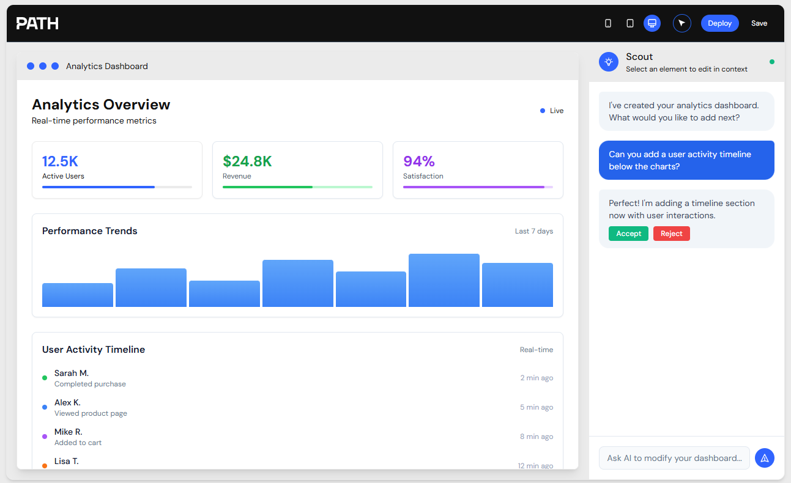Reject the timeline suggestion
The image size is (791, 483).
(672, 234)
